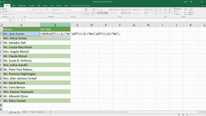Switch to Normal view in status bar
The height and width of the screenshot is (116, 206).
[179, 115]
